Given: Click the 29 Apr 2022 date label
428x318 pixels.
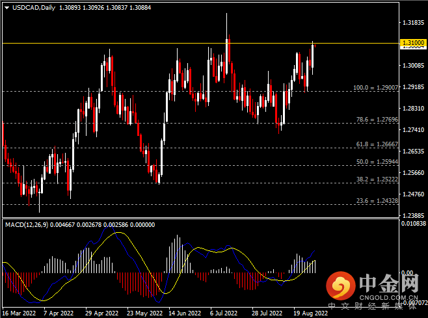Looking at the screenshot, I should [101, 313].
